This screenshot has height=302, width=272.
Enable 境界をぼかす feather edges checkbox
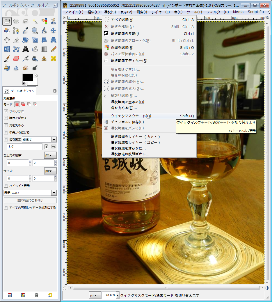[x=6, y=118]
